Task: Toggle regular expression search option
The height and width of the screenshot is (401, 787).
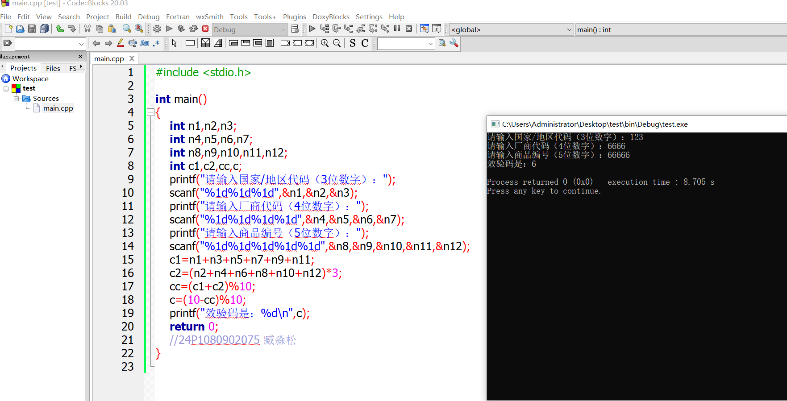Action: tap(156, 43)
